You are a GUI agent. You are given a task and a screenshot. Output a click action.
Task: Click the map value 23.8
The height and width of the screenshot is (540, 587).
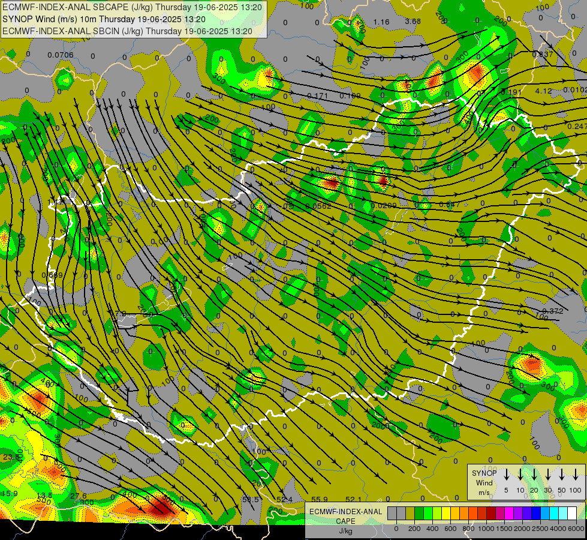point(11,457)
